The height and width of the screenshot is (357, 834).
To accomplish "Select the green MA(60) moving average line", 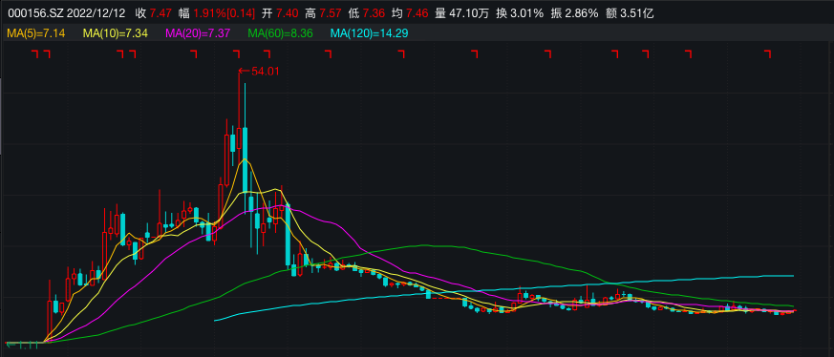I will coord(425,245).
